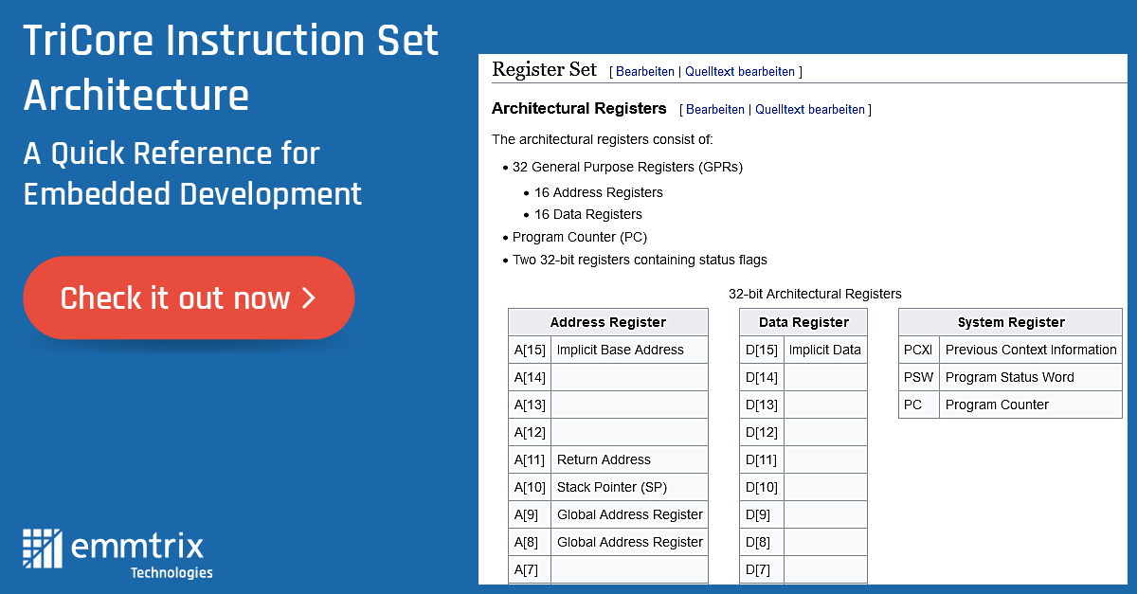Open Quelltext bearbeiten link beside Register Set

pos(741,71)
